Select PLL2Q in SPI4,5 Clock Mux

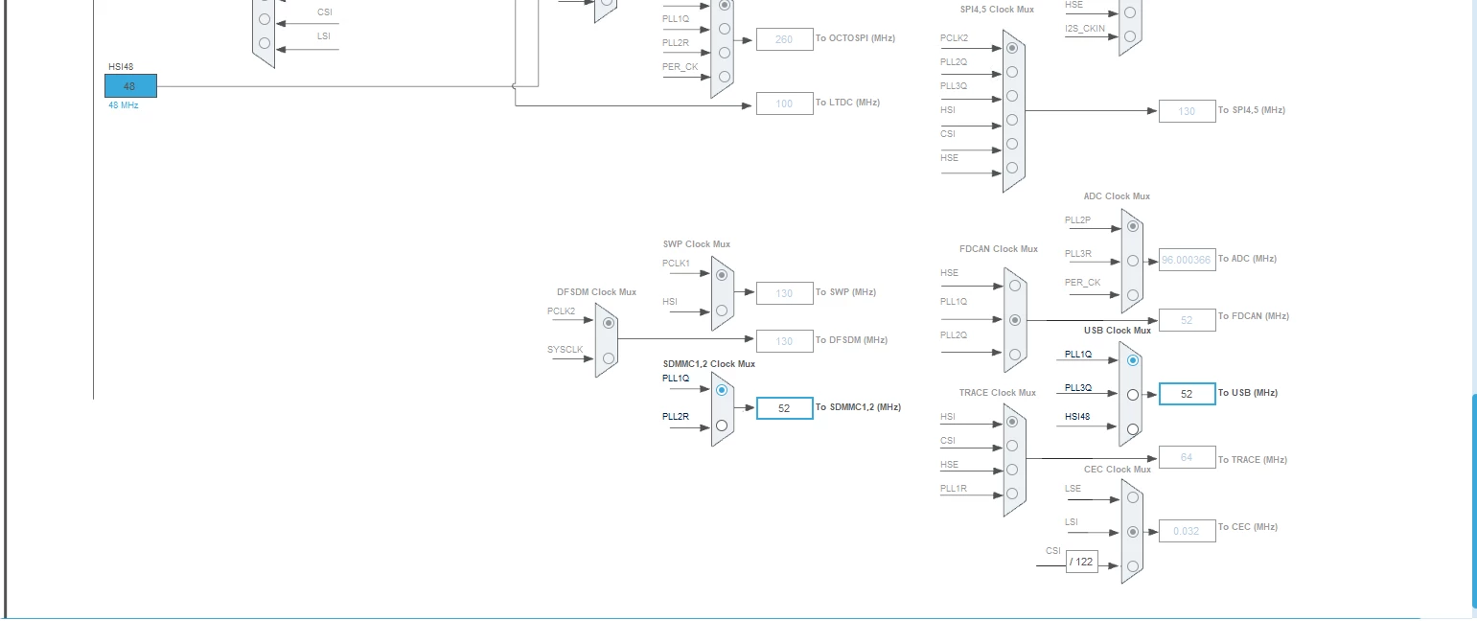point(1012,72)
